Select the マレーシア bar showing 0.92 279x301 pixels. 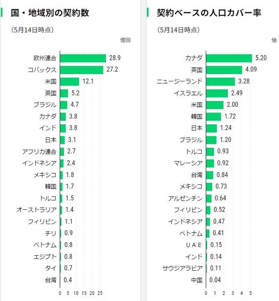pyautogui.click(x=210, y=164)
